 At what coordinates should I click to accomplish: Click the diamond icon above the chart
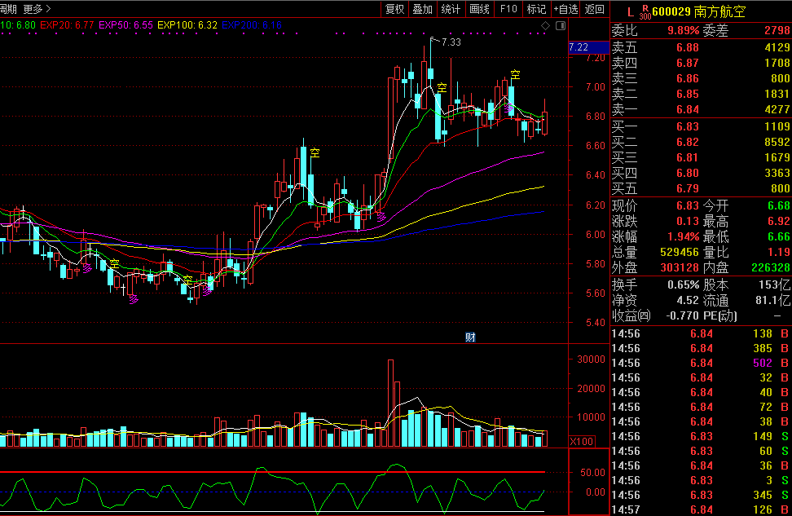pyautogui.click(x=545, y=25)
